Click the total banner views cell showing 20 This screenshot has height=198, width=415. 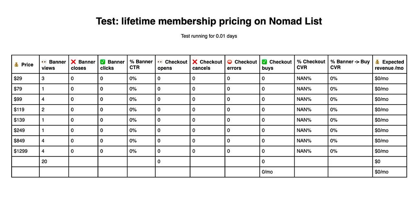click(x=45, y=161)
